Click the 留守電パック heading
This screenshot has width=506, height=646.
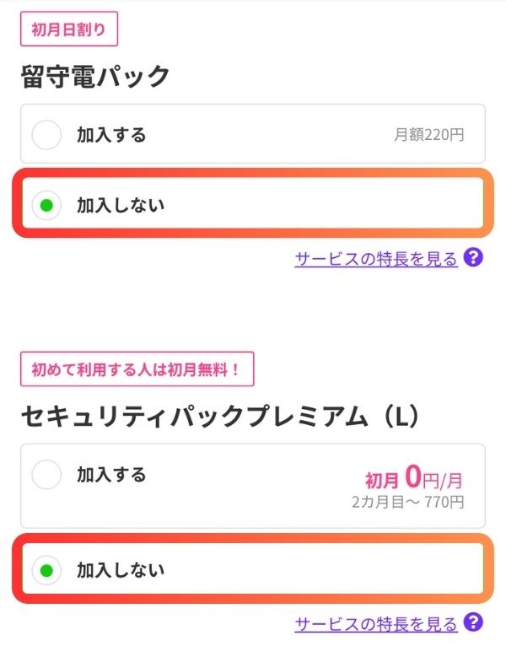tap(95, 77)
